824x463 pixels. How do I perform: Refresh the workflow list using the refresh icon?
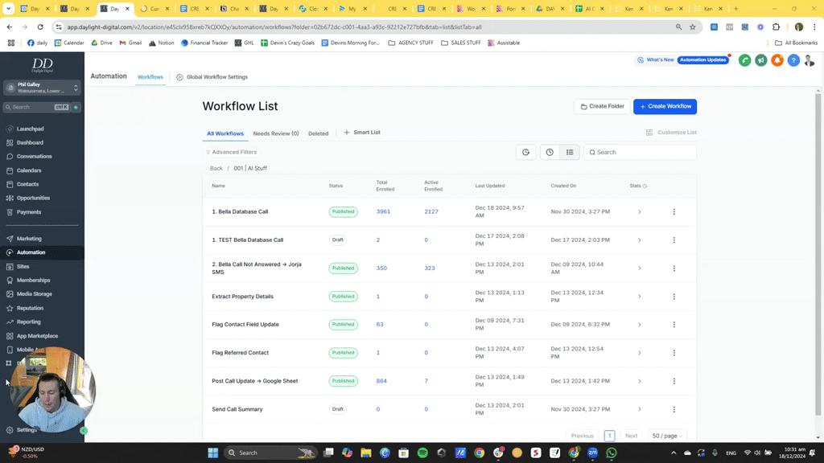point(525,152)
